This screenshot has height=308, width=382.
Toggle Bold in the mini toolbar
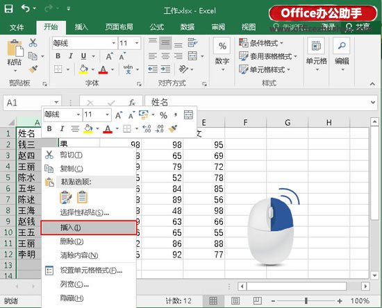pos(49,128)
